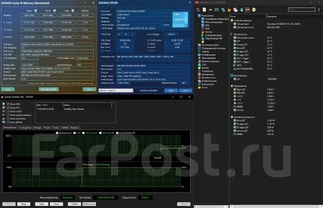The height and width of the screenshot is (208, 323).
Task: Click the blue user figure toolbar icon
Action: coord(241,10)
